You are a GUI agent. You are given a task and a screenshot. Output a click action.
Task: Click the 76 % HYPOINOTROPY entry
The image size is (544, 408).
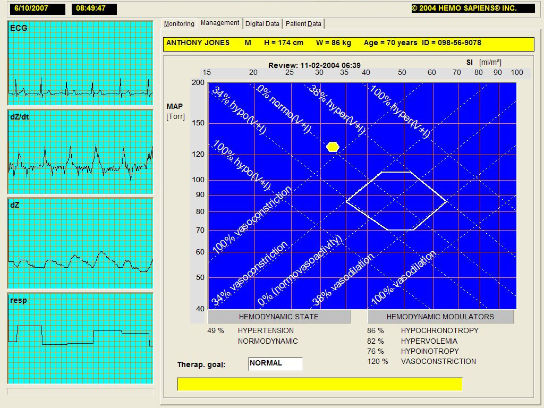point(413,351)
